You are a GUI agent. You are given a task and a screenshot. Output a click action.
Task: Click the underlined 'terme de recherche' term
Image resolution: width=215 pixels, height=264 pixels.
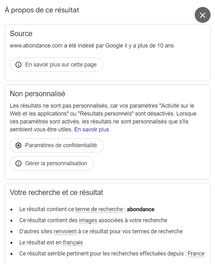[99, 209]
